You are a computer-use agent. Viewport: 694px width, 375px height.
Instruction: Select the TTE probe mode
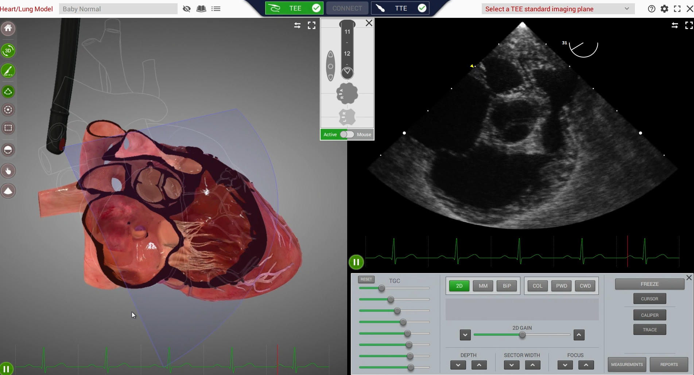coord(400,8)
